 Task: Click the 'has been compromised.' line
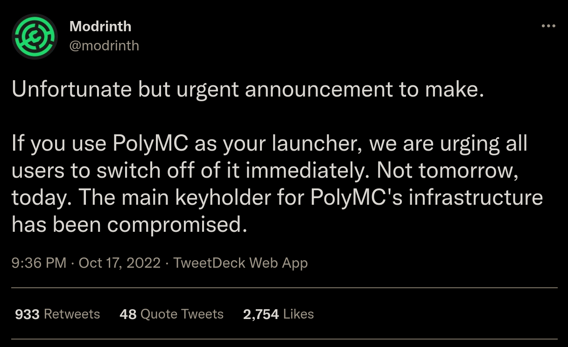[128, 225]
